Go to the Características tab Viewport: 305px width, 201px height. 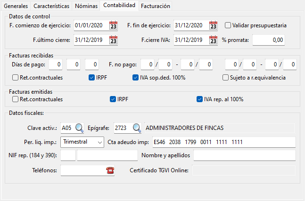pyautogui.click(x=51, y=6)
